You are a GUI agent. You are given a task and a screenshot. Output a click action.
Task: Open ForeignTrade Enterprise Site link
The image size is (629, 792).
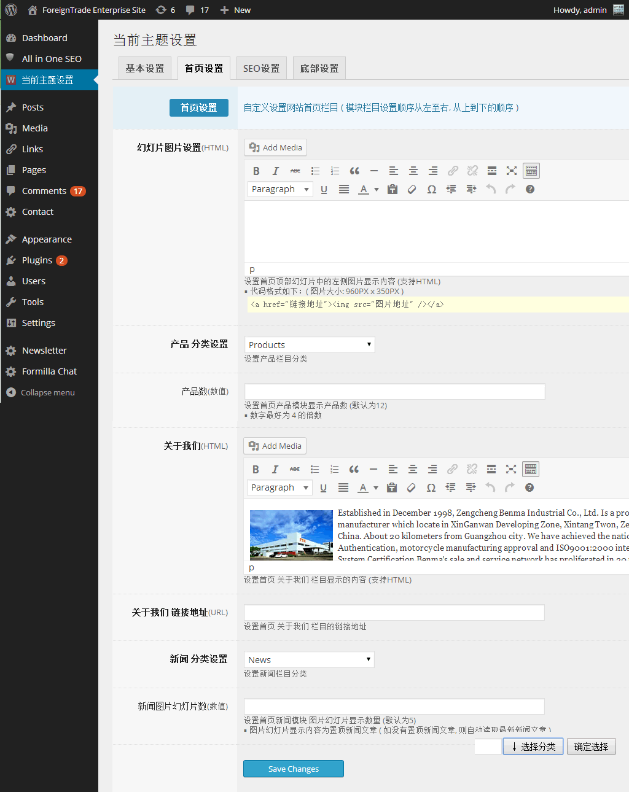click(87, 10)
